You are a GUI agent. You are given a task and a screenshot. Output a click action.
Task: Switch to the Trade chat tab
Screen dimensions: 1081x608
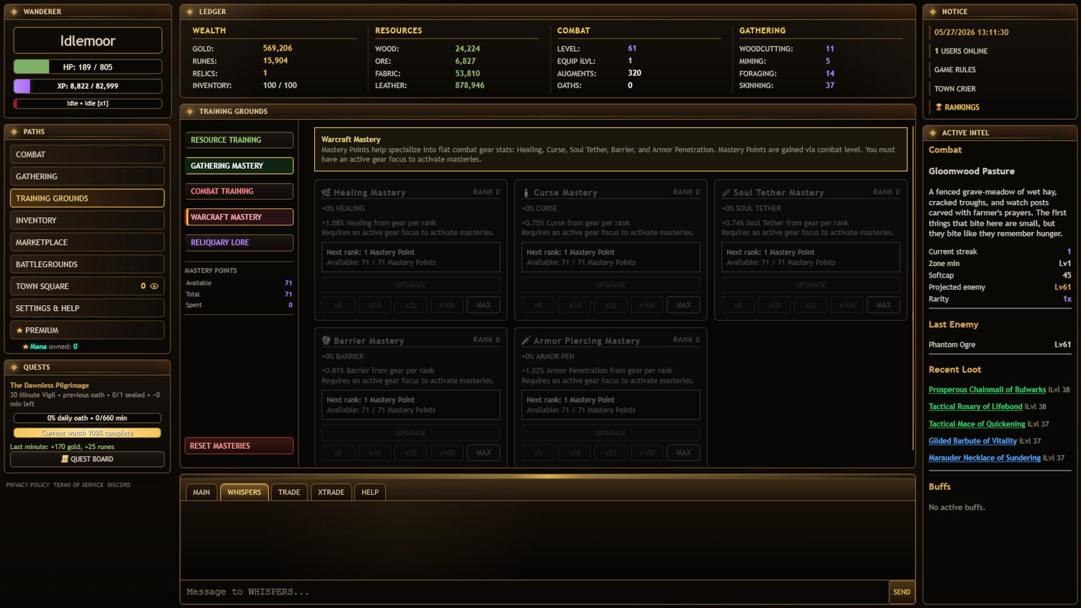[289, 492]
